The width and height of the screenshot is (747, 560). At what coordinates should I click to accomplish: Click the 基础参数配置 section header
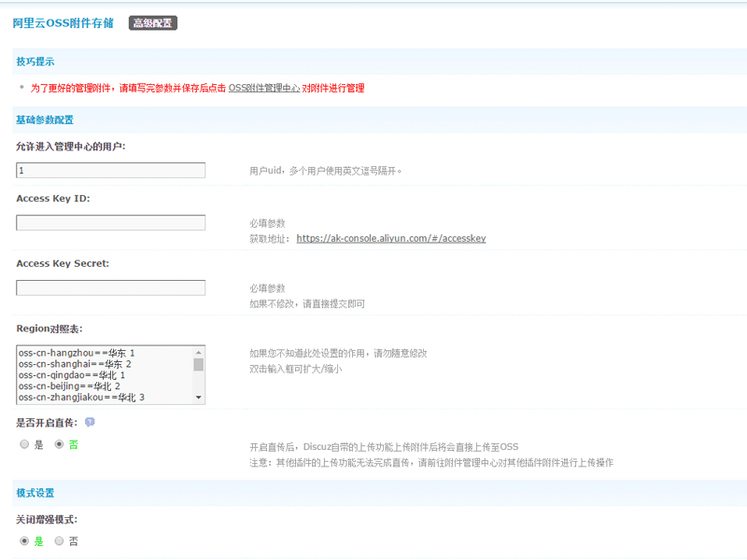point(45,119)
